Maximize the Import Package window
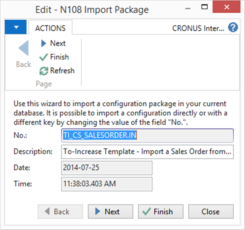The width and height of the screenshot is (245, 230). point(204,7)
